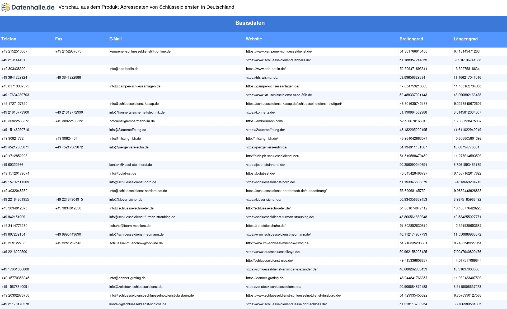Screen dimensions: 507x309
Task: Click fax number +49 45217969072
Action: (x=69, y=147)
